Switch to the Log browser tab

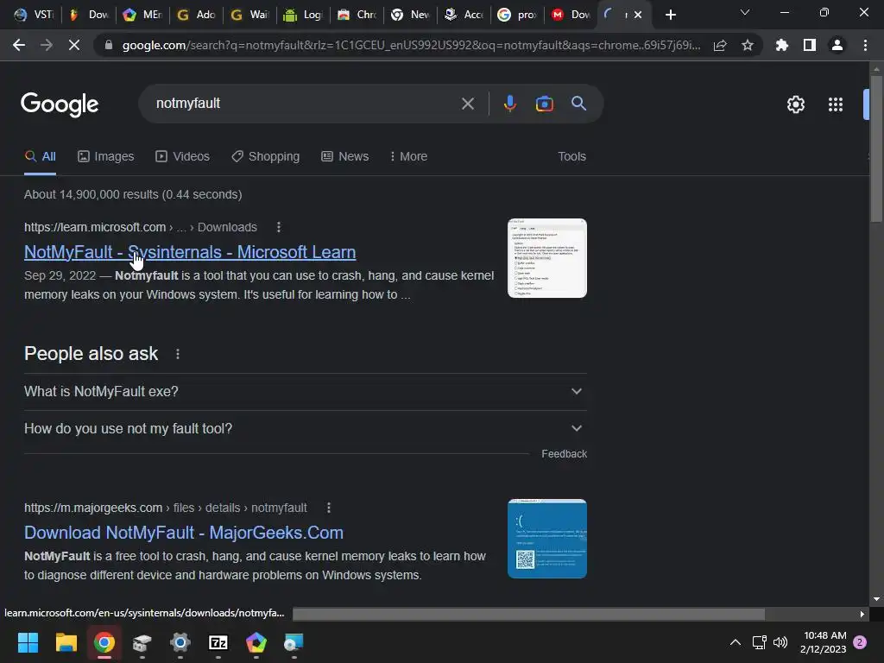coord(303,15)
